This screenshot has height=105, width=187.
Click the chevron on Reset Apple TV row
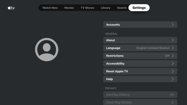[173, 71]
